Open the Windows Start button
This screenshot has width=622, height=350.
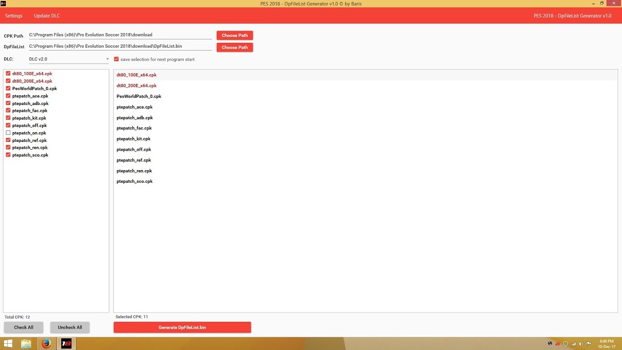[x=9, y=344]
